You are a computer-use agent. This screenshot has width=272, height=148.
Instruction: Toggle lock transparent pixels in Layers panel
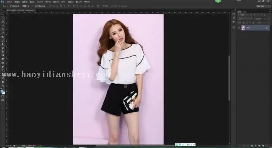coord(244,23)
